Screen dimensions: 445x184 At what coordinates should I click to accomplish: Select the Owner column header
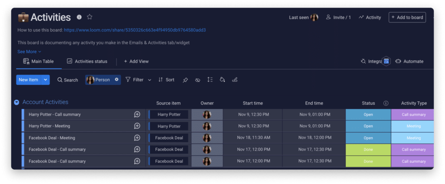pos(207,103)
